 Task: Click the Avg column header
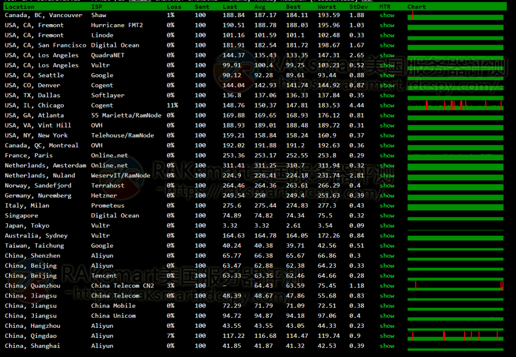tap(260, 7)
